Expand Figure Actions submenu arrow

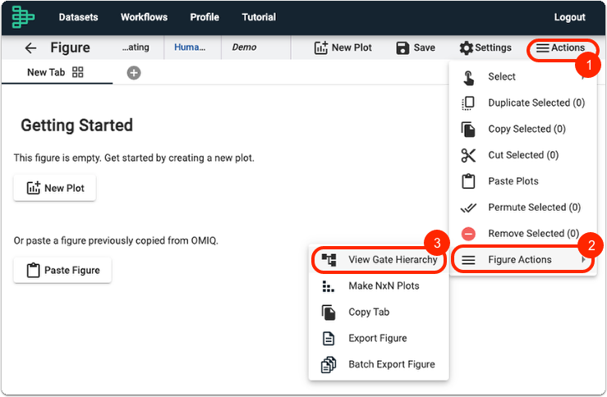tap(583, 260)
